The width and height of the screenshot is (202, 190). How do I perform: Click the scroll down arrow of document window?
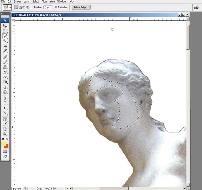(188, 185)
